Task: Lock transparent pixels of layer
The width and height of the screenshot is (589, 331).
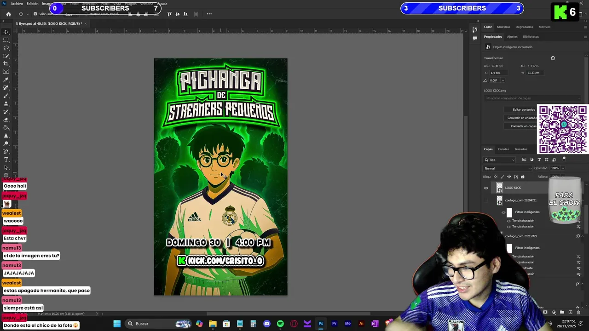Action: tap(496, 177)
